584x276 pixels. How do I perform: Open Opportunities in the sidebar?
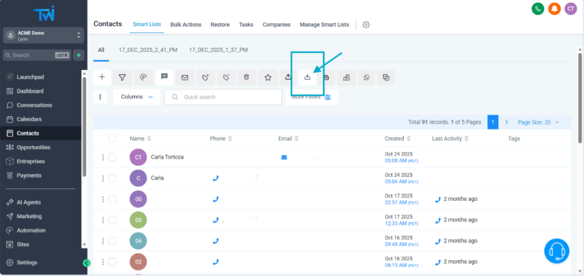tap(38, 147)
